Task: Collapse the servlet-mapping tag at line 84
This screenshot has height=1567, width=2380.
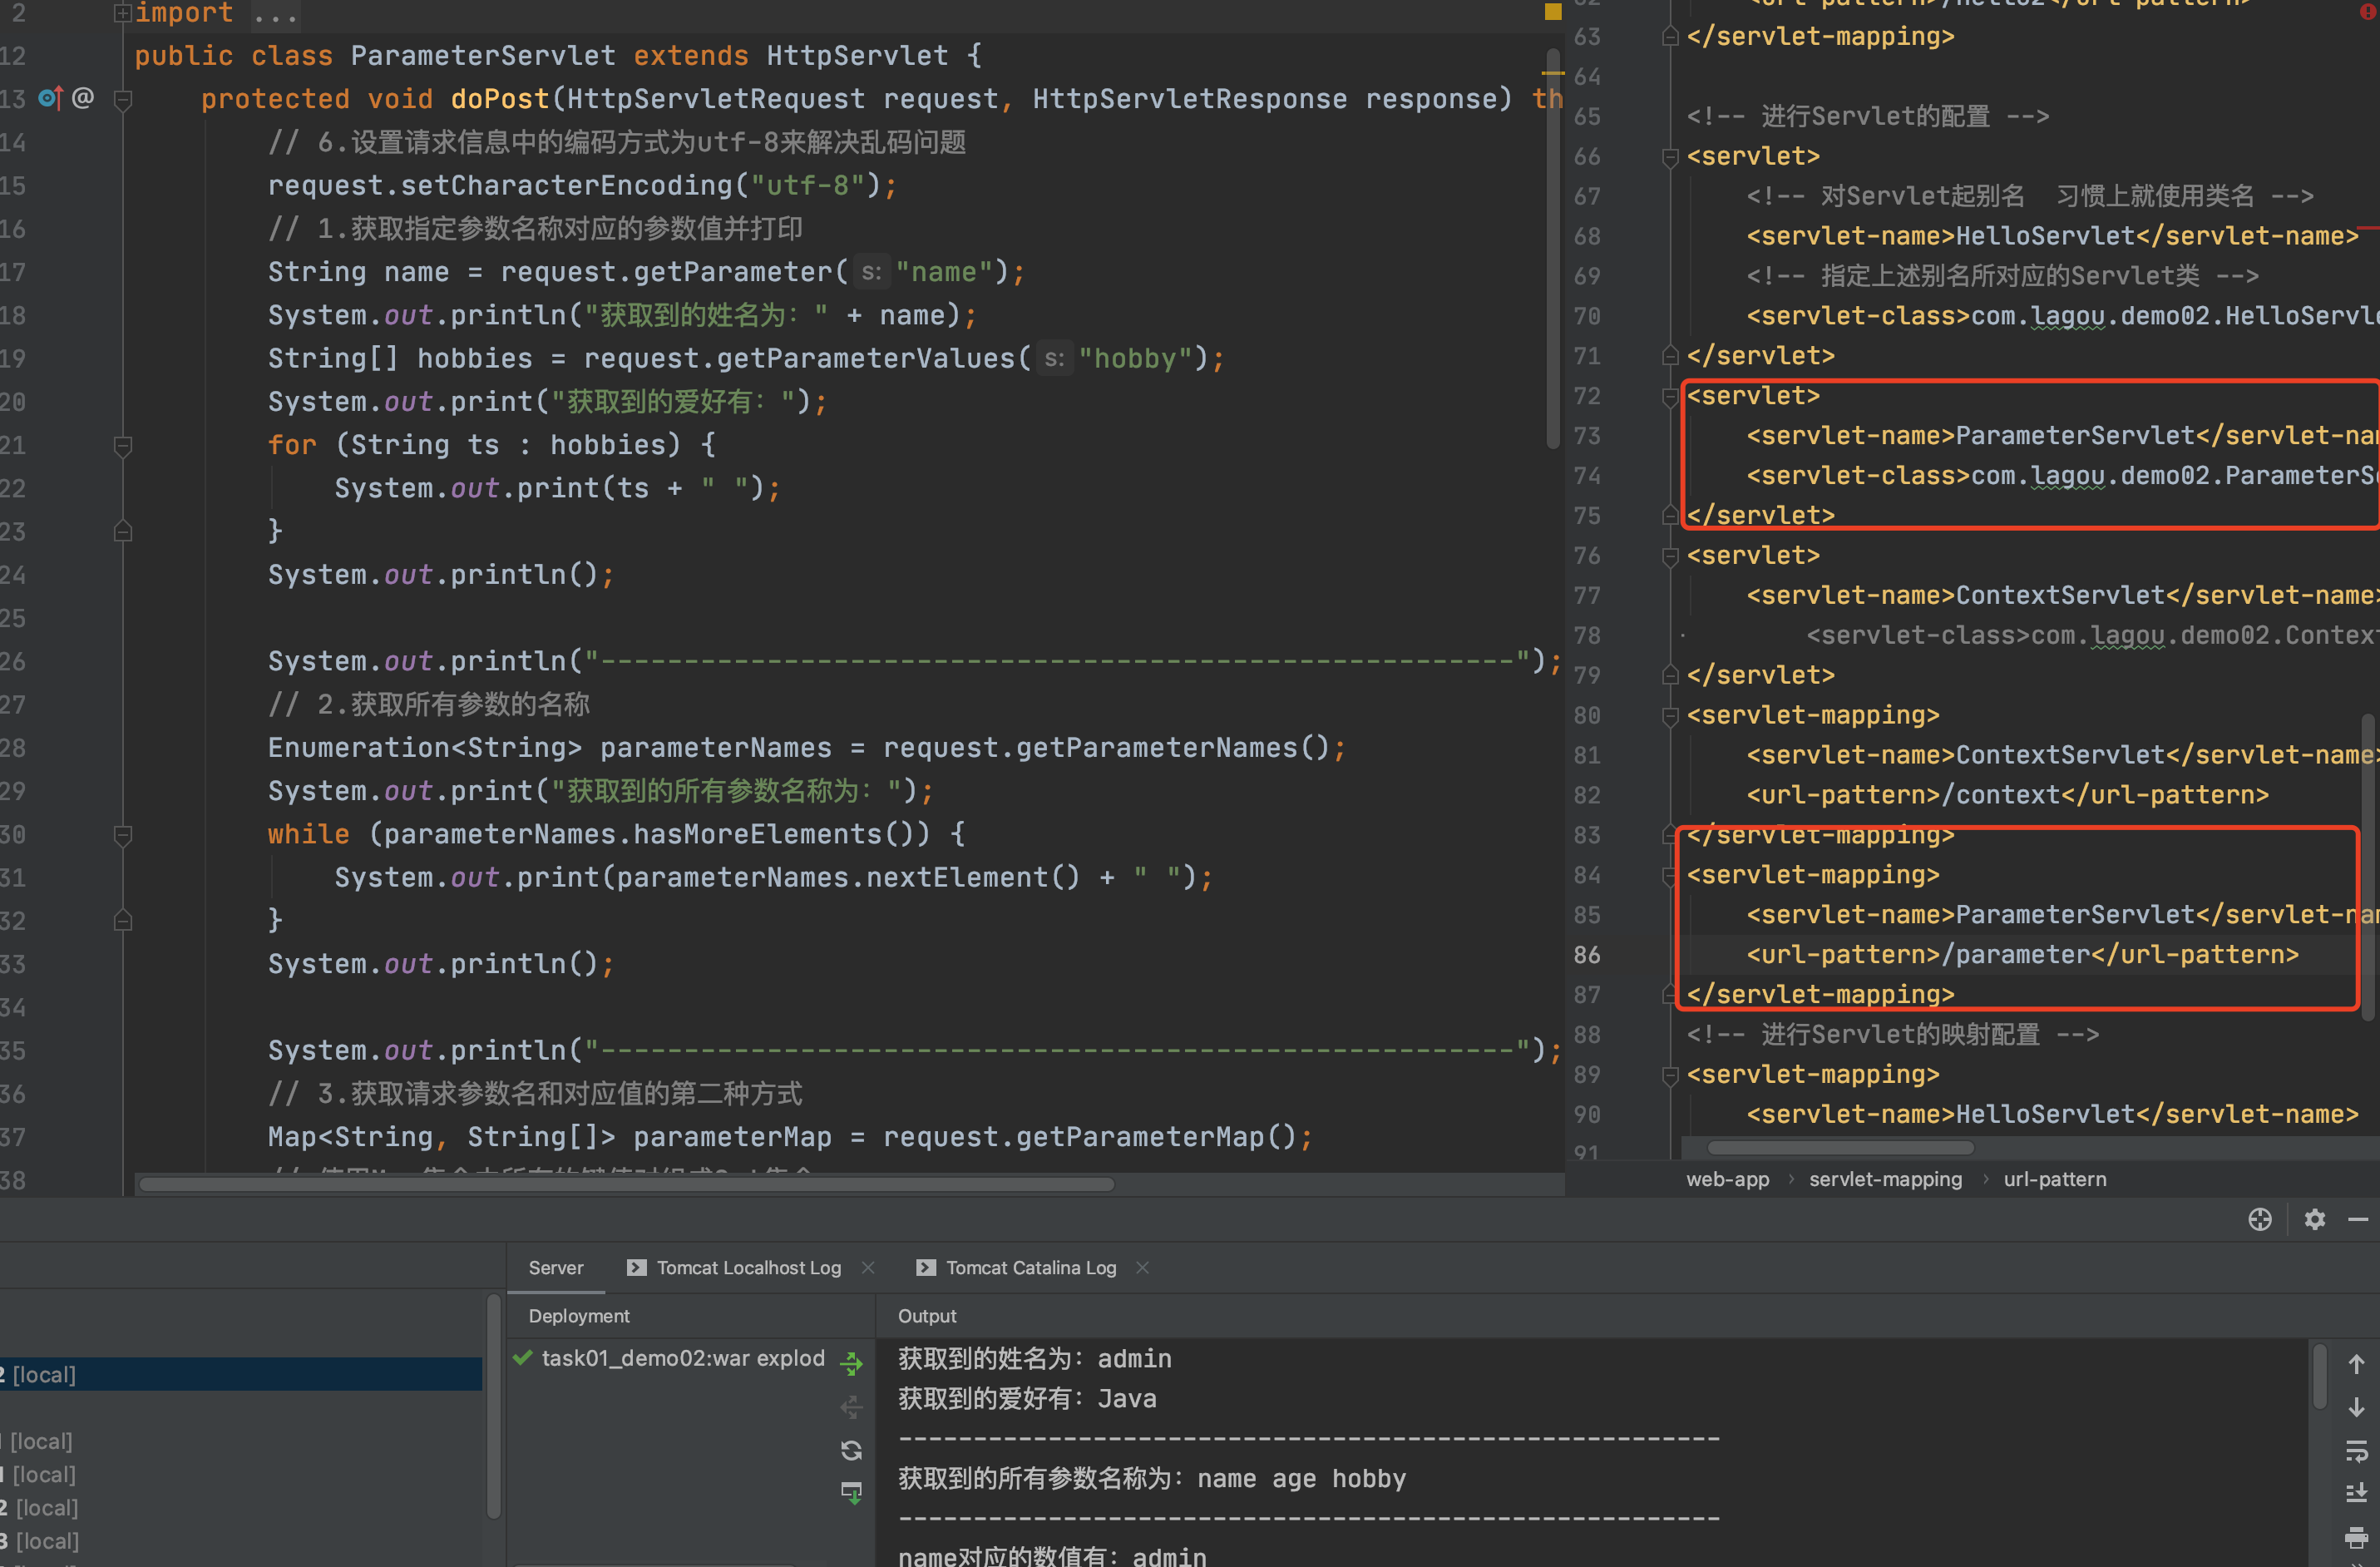Action: pyautogui.click(x=1669, y=875)
